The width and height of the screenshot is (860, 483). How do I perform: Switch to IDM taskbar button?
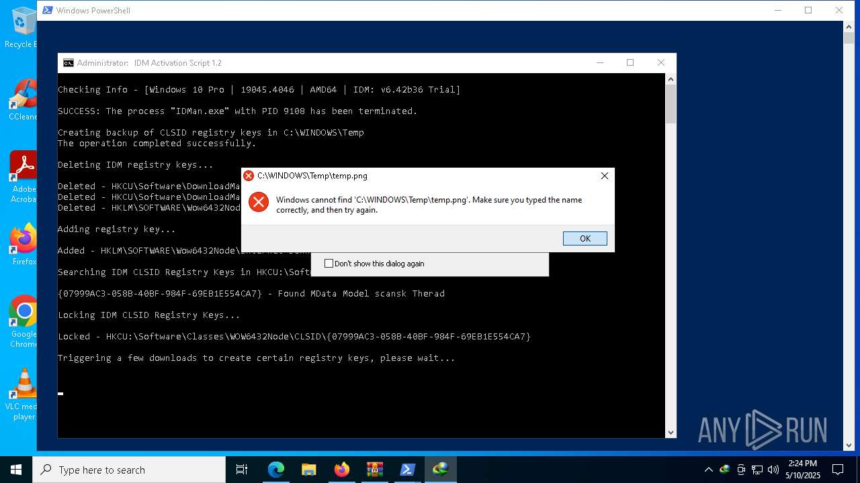tap(441, 470)
